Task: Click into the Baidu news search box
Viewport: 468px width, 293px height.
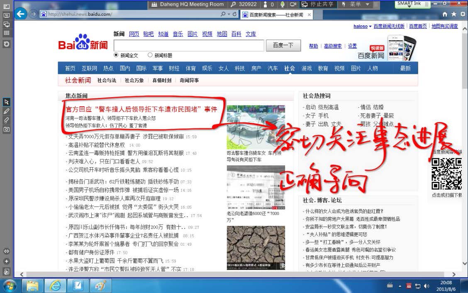Action: tap(189, 45)
